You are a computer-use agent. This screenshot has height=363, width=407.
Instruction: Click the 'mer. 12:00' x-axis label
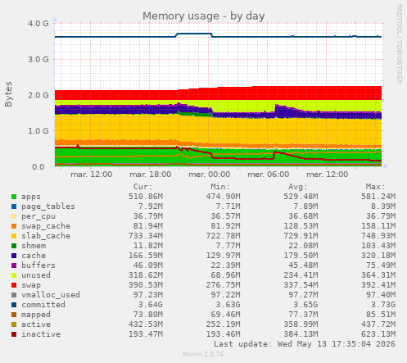point(328,175)
